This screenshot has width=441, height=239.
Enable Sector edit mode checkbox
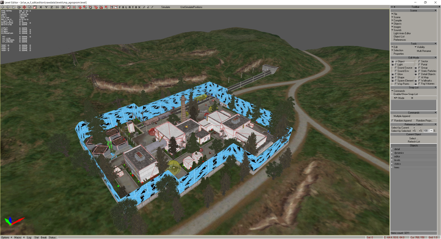click(419, 62)
